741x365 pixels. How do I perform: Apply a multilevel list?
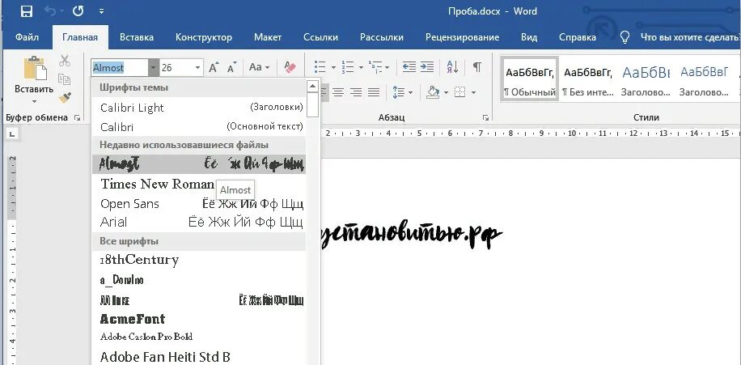click(x=375, y=67)
